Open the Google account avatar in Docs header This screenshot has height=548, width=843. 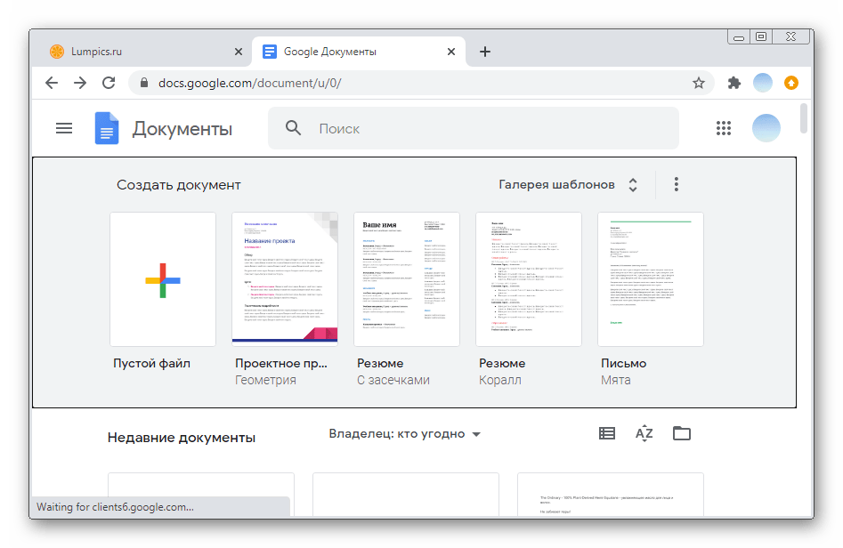(766, 128)
